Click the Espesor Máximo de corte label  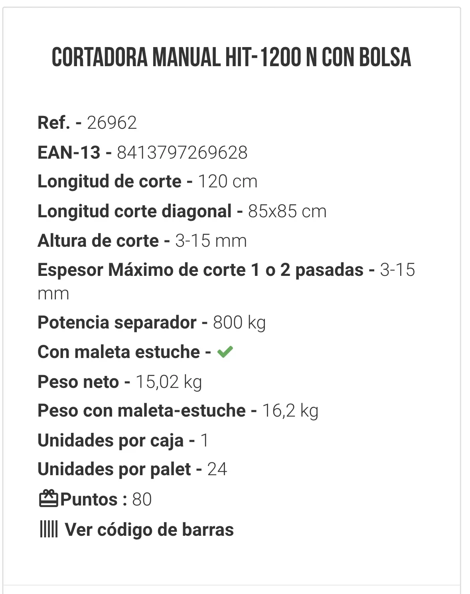200,270
